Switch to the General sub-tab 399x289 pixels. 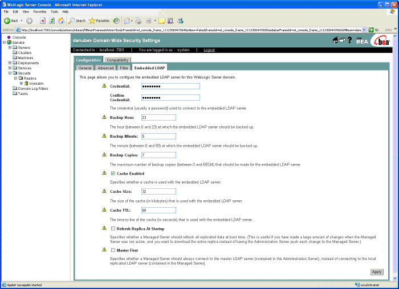[x=85, y=68]
